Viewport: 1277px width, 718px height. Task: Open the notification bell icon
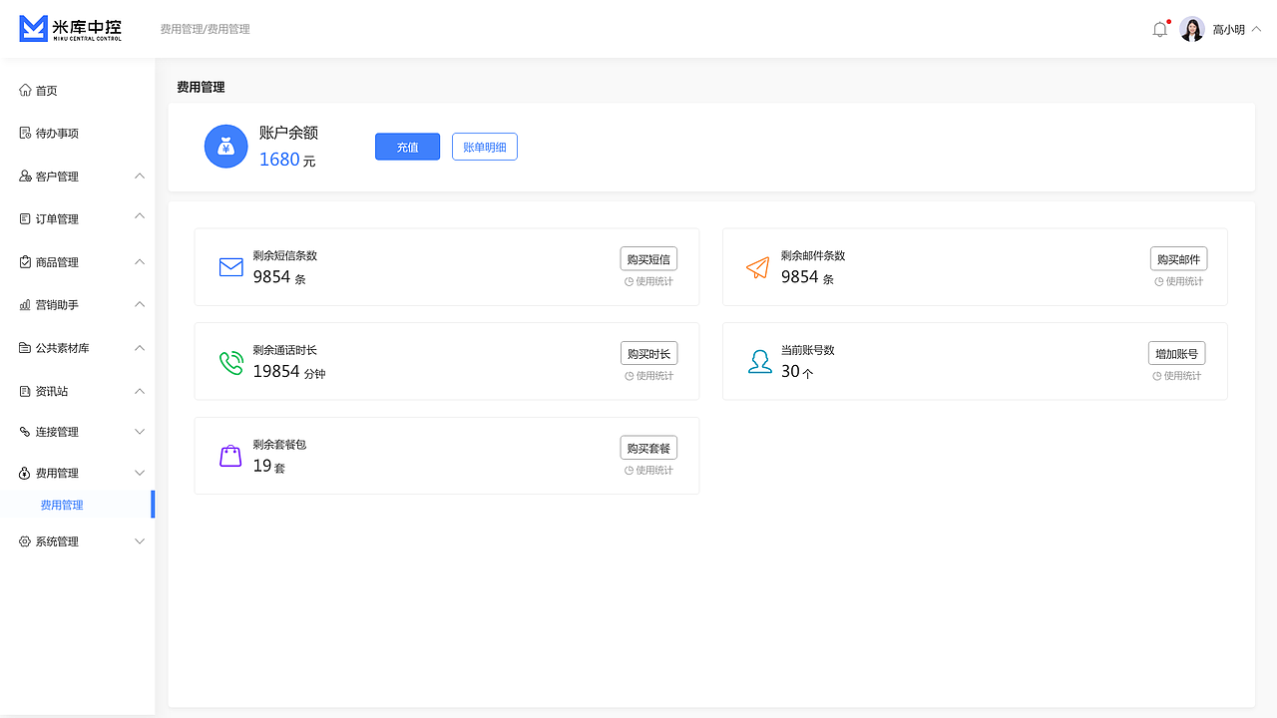coord(1159,29)
